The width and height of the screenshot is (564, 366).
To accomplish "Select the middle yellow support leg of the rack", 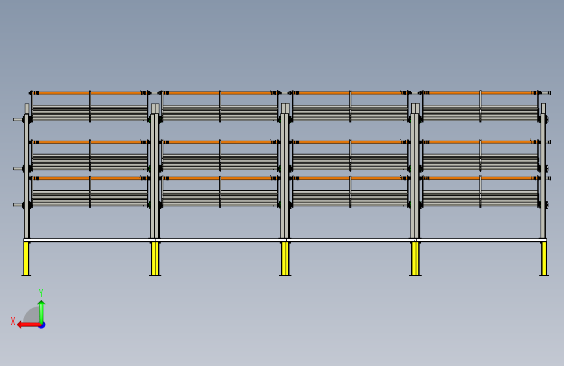I will pyautogui.click(x=285, y=259).
